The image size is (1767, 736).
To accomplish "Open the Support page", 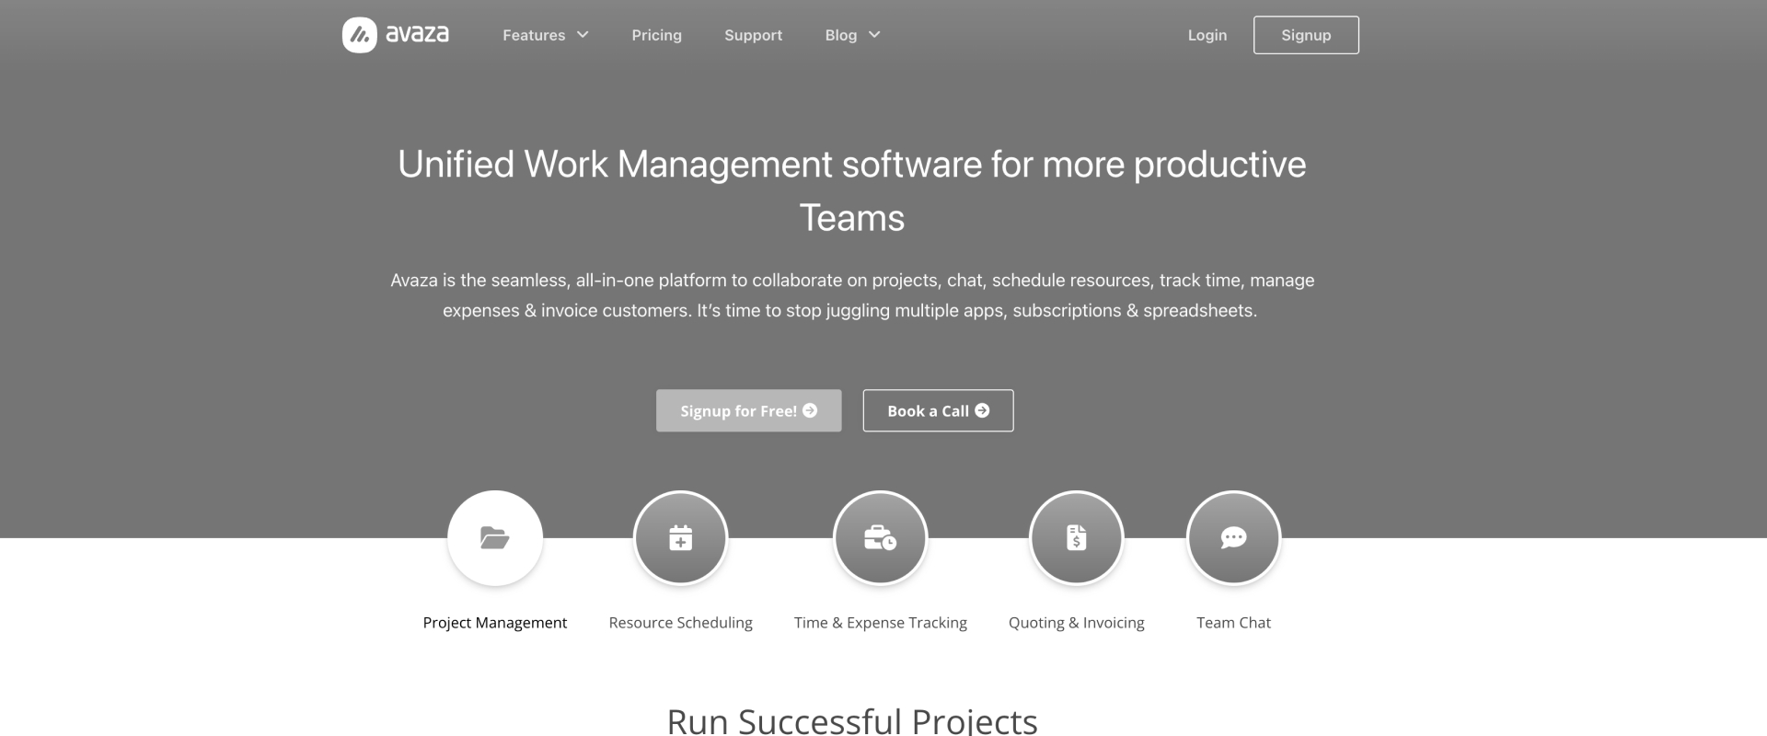I will tap(753, 35).
